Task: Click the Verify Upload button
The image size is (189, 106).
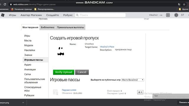Action: tap(64, 72)
